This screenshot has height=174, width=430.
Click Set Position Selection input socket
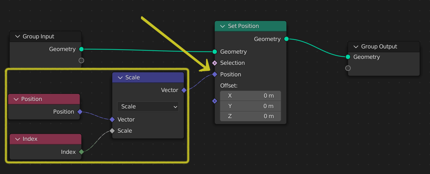pos(215,63)
